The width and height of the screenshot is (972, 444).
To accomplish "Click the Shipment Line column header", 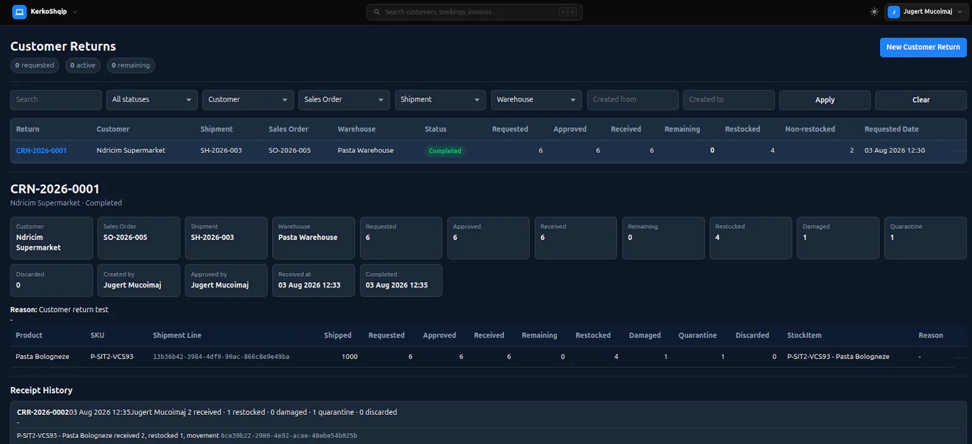I will (177, 335).
